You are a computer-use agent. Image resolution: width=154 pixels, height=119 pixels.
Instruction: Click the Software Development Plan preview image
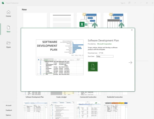60,57
